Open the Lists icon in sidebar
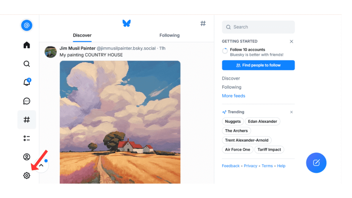This screenshot has width=352, height=198. (x=26, y=138)
